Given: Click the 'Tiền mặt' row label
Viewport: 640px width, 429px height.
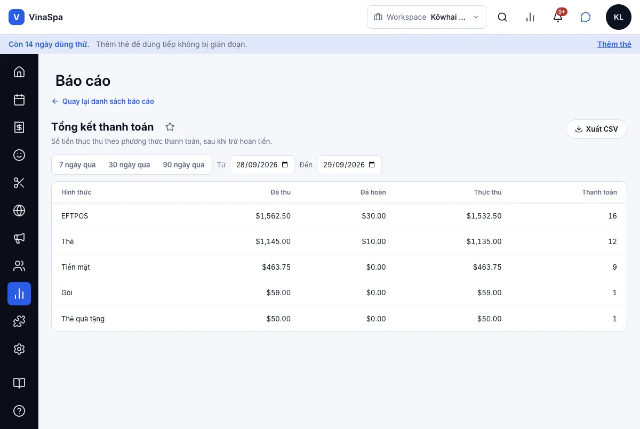Looking at the screenshot, I should 76,267.
